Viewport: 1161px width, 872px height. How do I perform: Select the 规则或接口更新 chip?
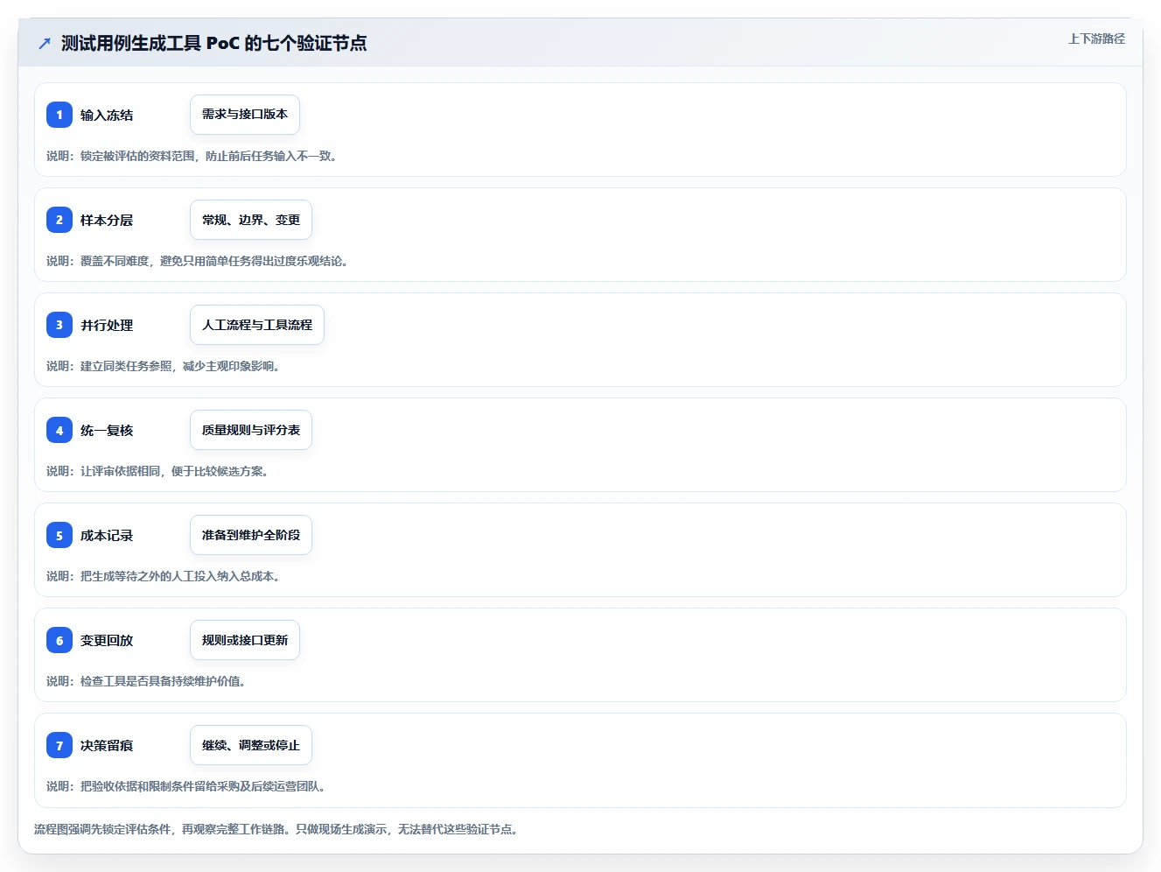[245, 640]
